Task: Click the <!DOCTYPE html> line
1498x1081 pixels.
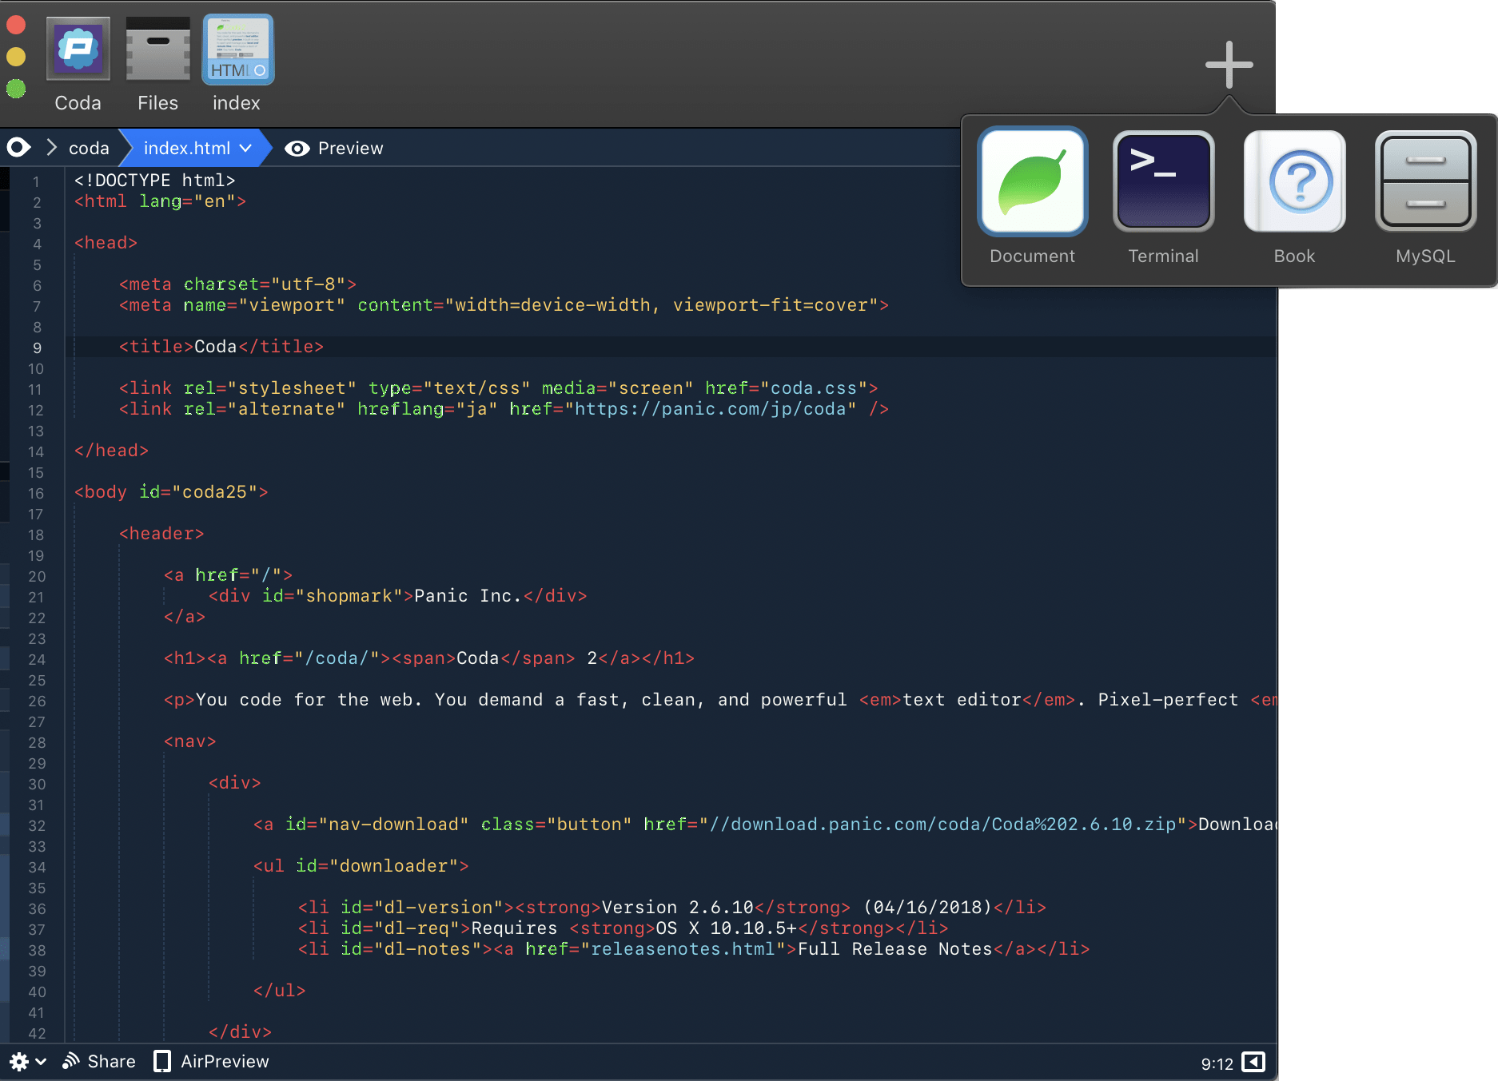Action: tap(155, 181)
